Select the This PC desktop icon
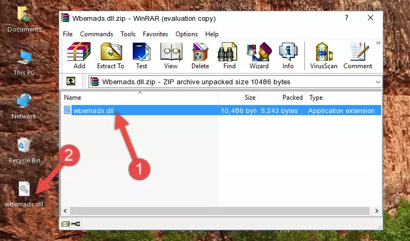 pos(24,63)
